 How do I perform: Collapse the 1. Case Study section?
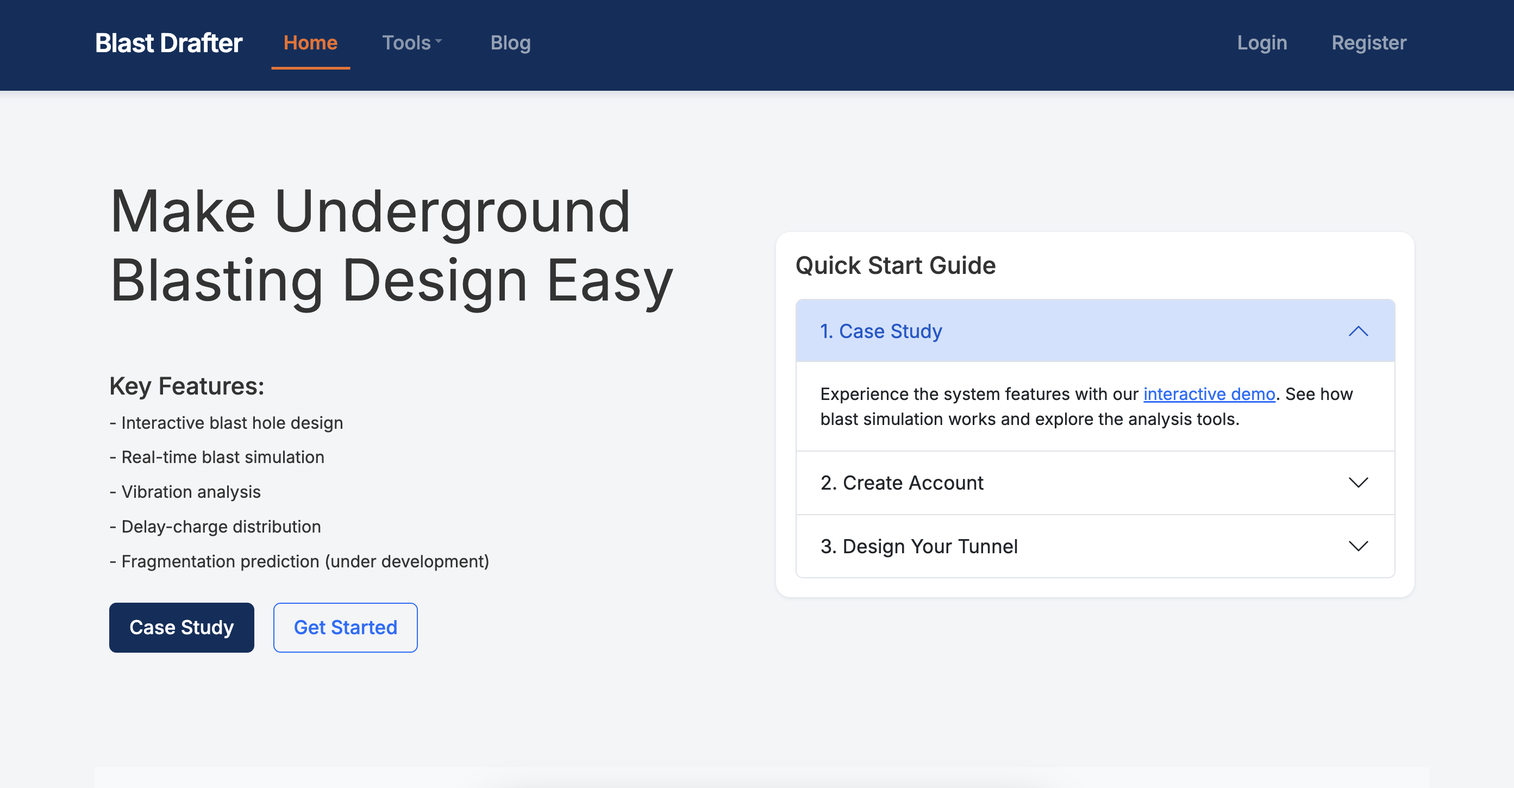click(x=1095, y=331)
